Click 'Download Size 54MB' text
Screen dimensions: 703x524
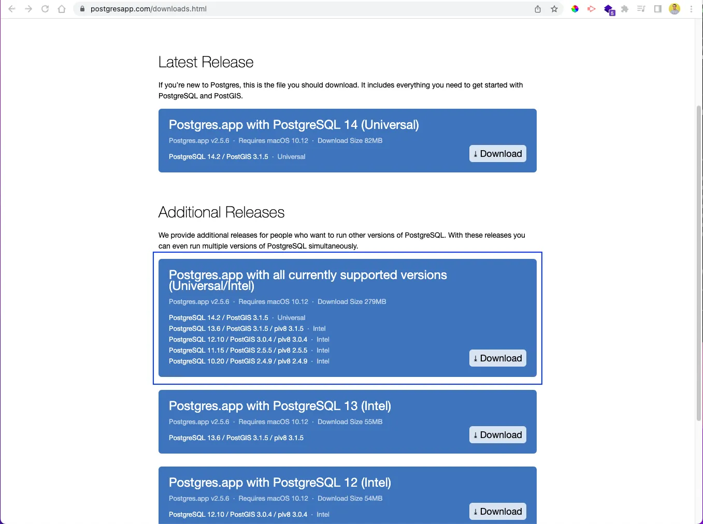point(350,499)
